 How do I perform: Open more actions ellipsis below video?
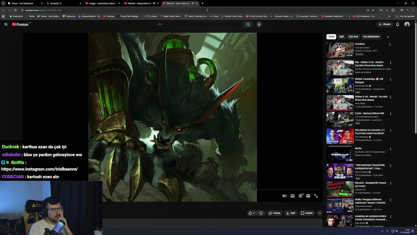click(x=319, y=213)
